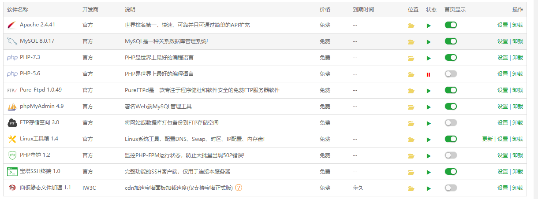The height and width of the screenshot is (199, 538).
Task: Click the green running status icon for PHP-7.3
Action: point(429,59)
